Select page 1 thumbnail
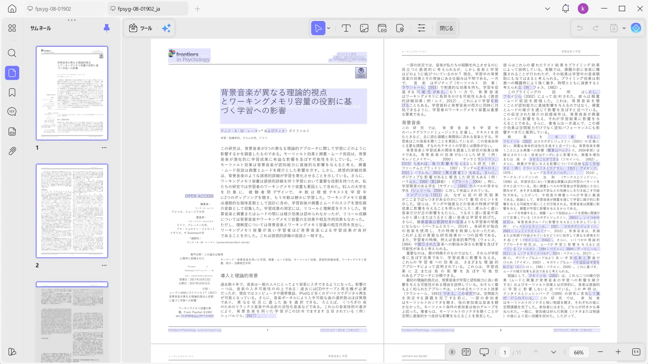The width and height of the screenshot is (648, 364). coord(72,93)
